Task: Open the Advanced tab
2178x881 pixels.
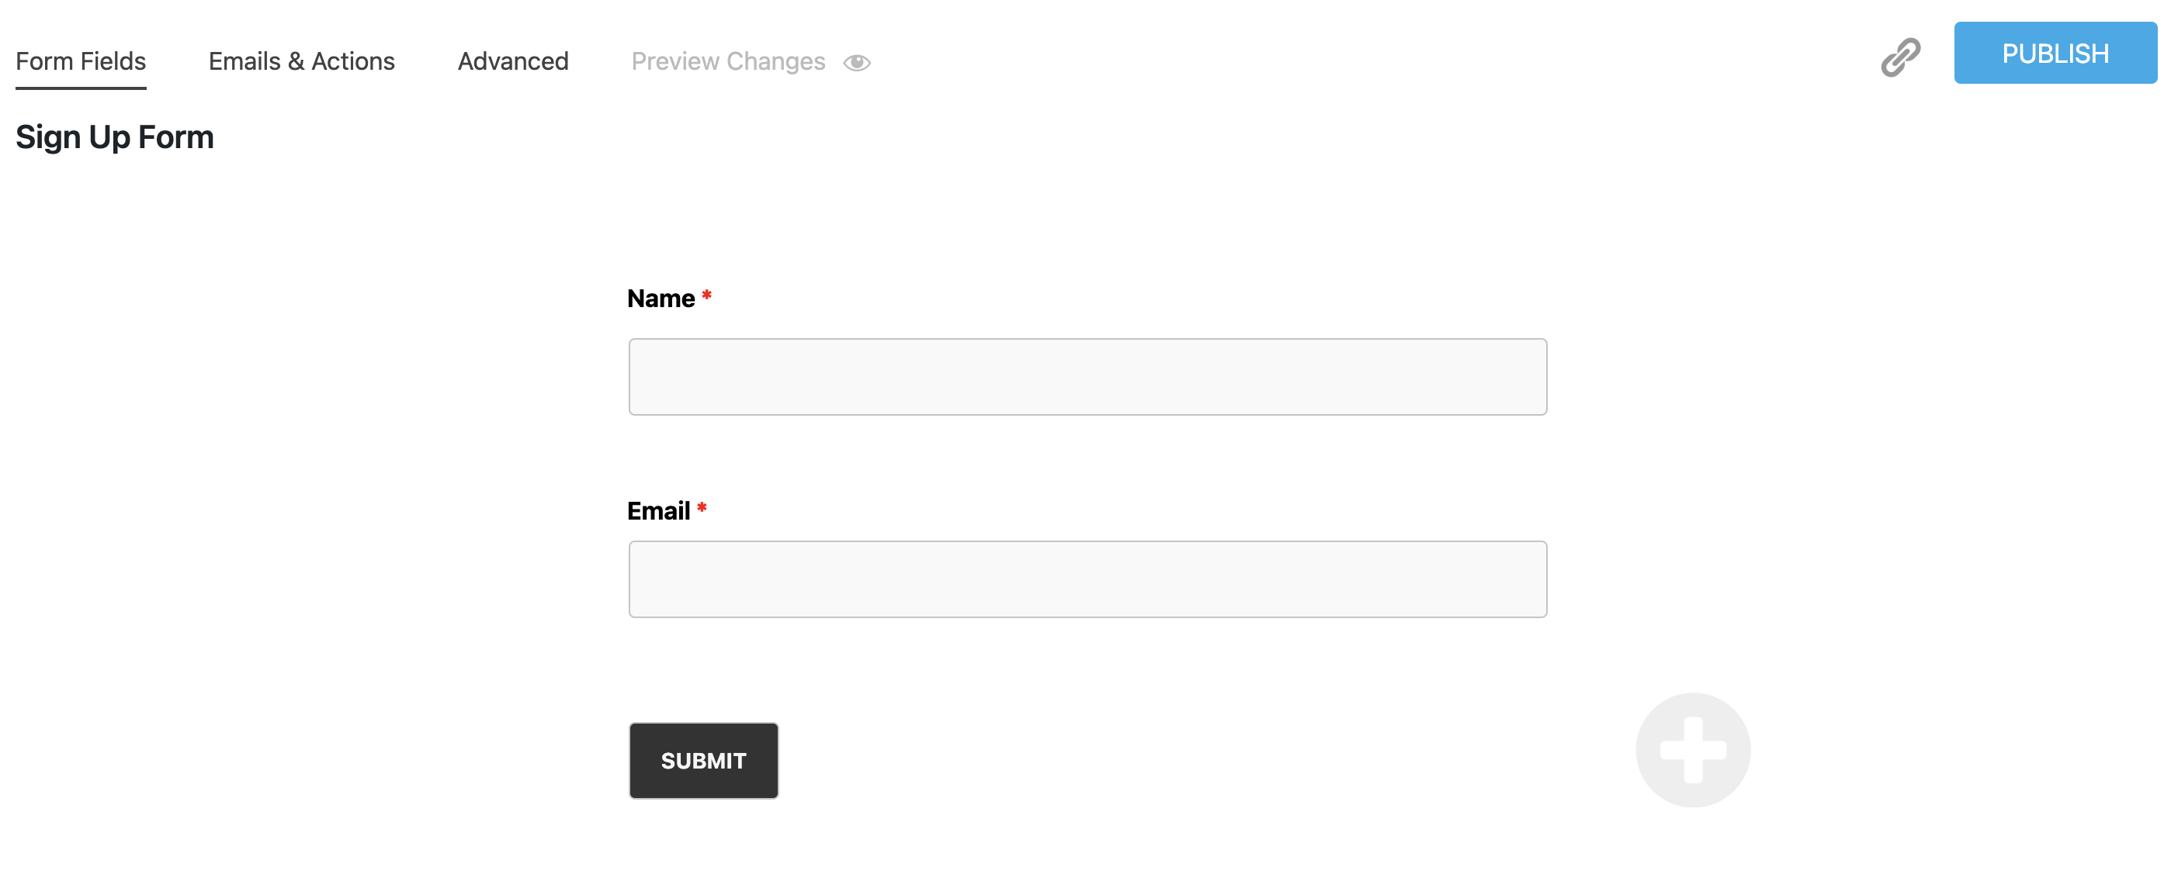Action: 512,60
